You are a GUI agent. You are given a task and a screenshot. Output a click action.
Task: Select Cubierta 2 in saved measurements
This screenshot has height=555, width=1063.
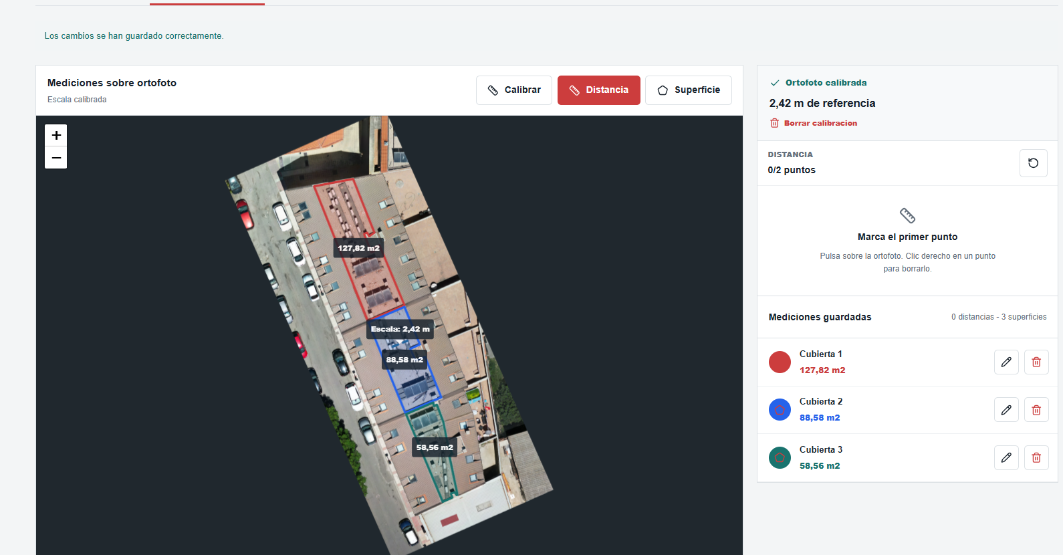907,410
